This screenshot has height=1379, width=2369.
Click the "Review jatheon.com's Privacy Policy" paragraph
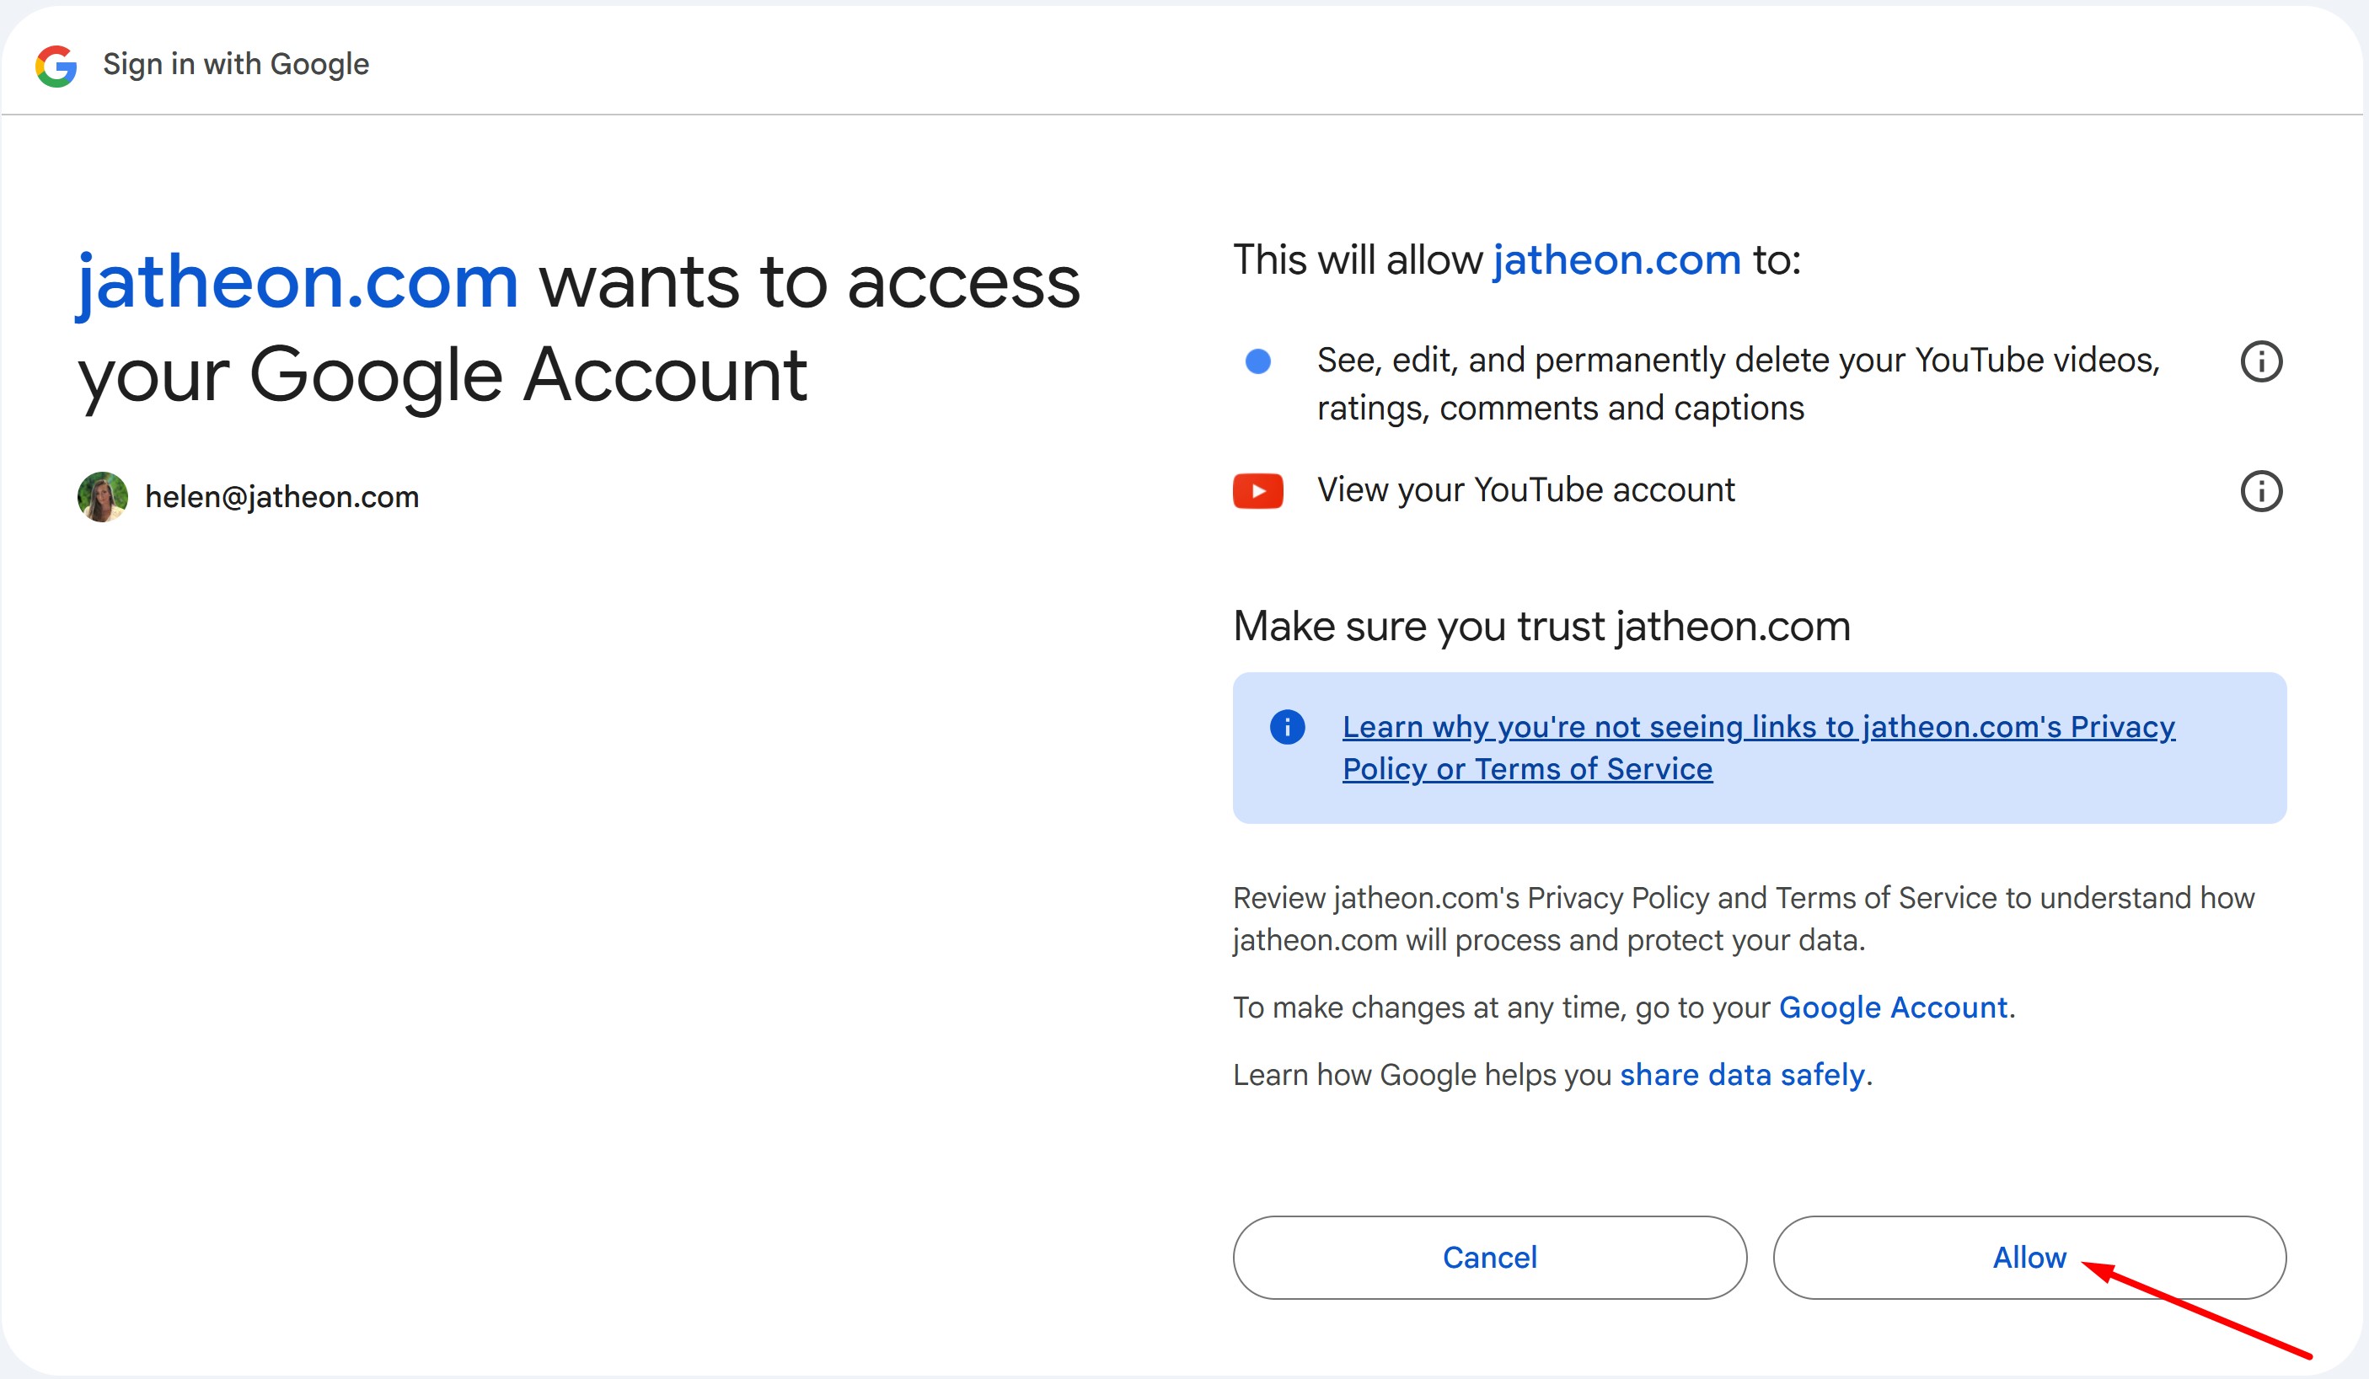point(1744,919)
